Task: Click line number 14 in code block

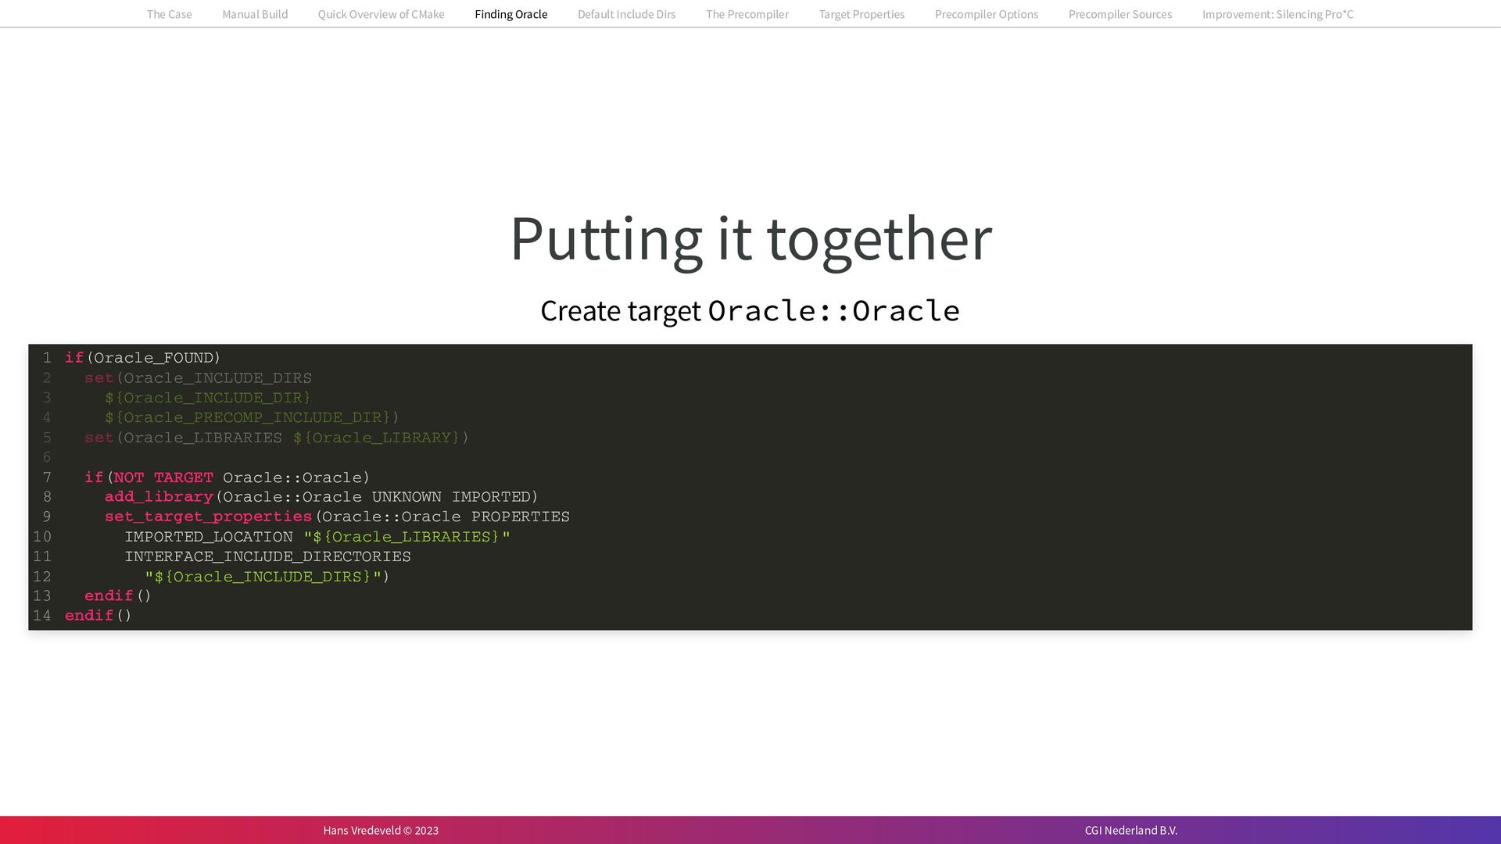Action: (42, 616)
